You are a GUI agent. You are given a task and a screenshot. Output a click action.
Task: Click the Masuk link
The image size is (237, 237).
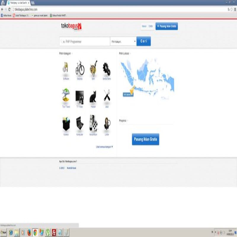click(144, 26)
